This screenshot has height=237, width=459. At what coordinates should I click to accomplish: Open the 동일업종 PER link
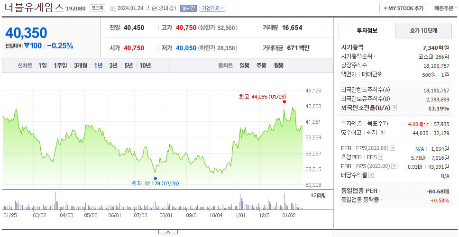[x=359, y=191]
